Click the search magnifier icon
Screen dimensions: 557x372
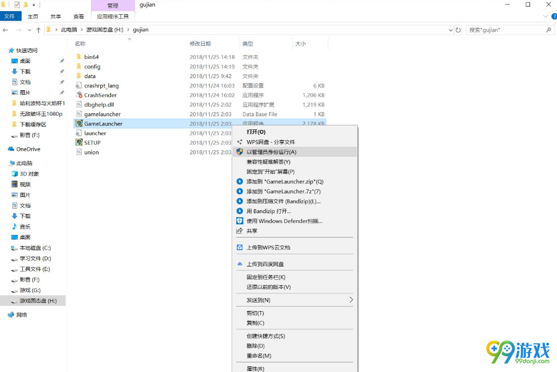click(548, 30)
